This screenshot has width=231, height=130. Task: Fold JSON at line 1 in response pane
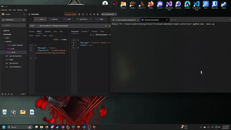click(x=75, y=40)
